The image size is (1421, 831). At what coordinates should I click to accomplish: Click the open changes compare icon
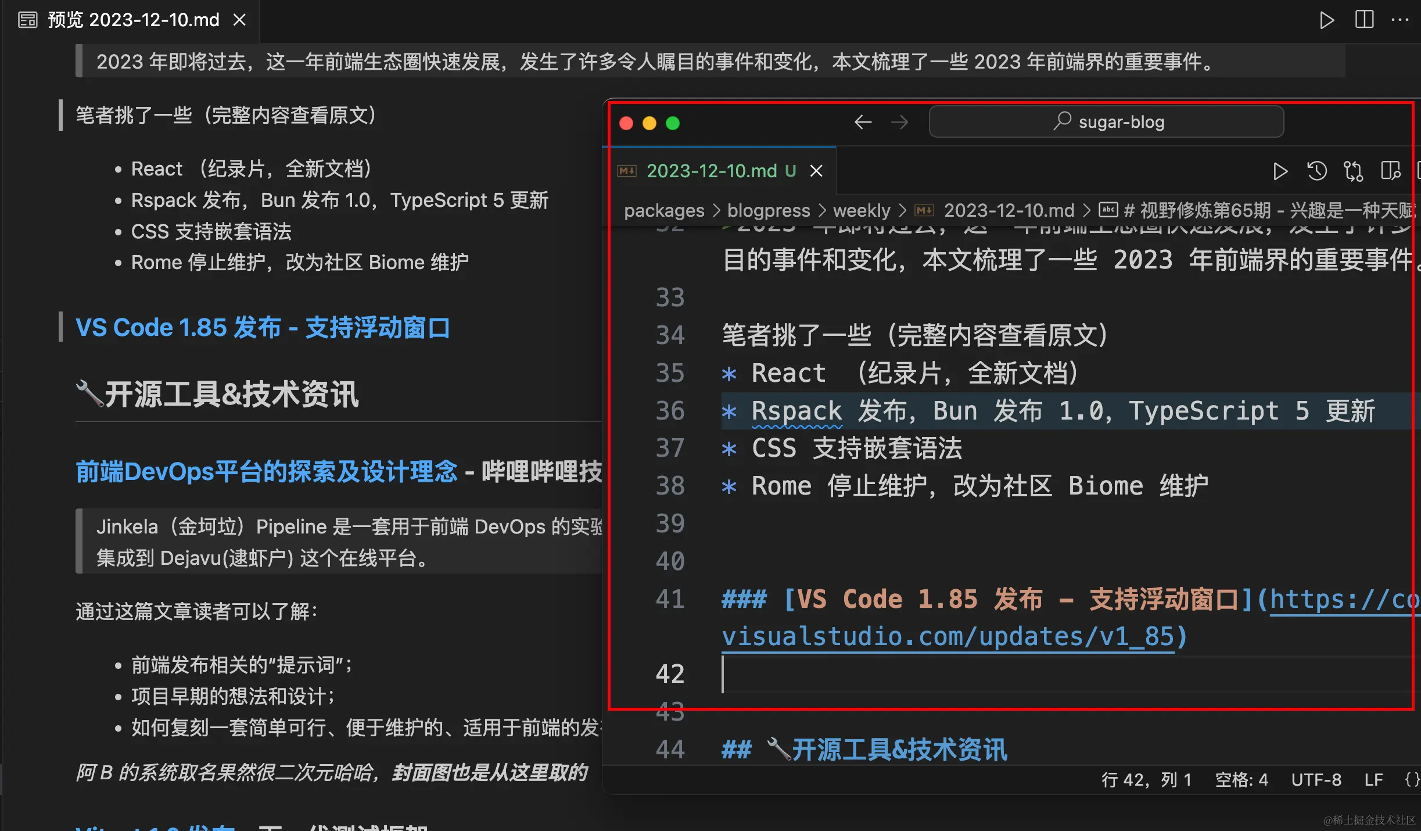tap(1353, 171)
